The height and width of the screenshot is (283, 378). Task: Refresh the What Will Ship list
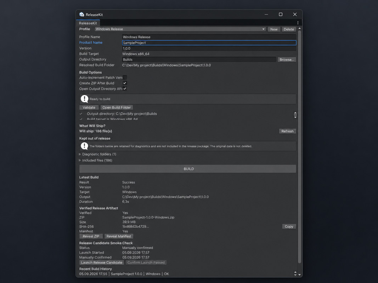(x=287, y=131)
